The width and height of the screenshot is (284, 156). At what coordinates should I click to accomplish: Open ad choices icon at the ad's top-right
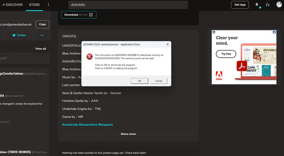tap(275, 32)
